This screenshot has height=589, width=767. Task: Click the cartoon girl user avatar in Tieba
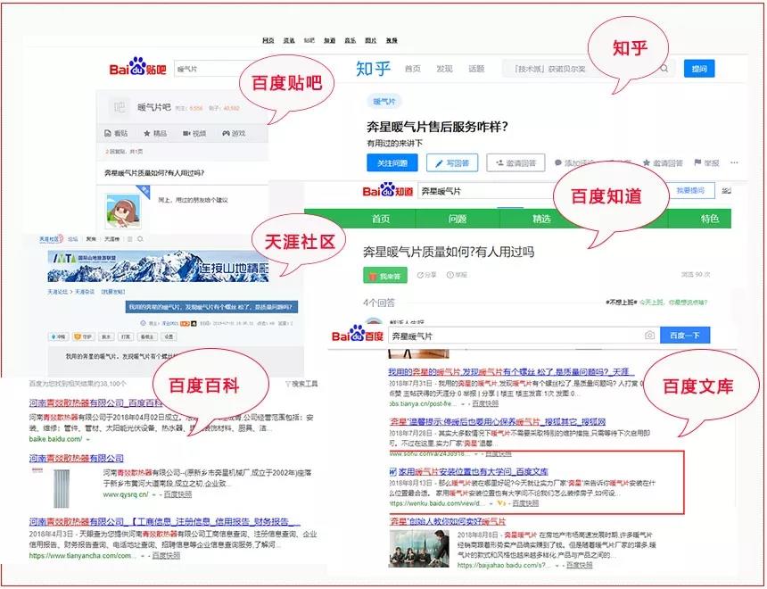coord(123,211)
